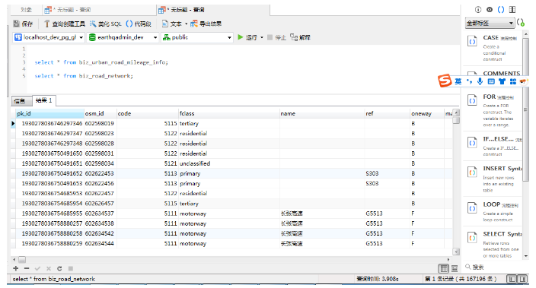The width and height of the screenshot is (536, 288).
Task: Click the minus delete-record icon below grid
Action: pos(27,268)
